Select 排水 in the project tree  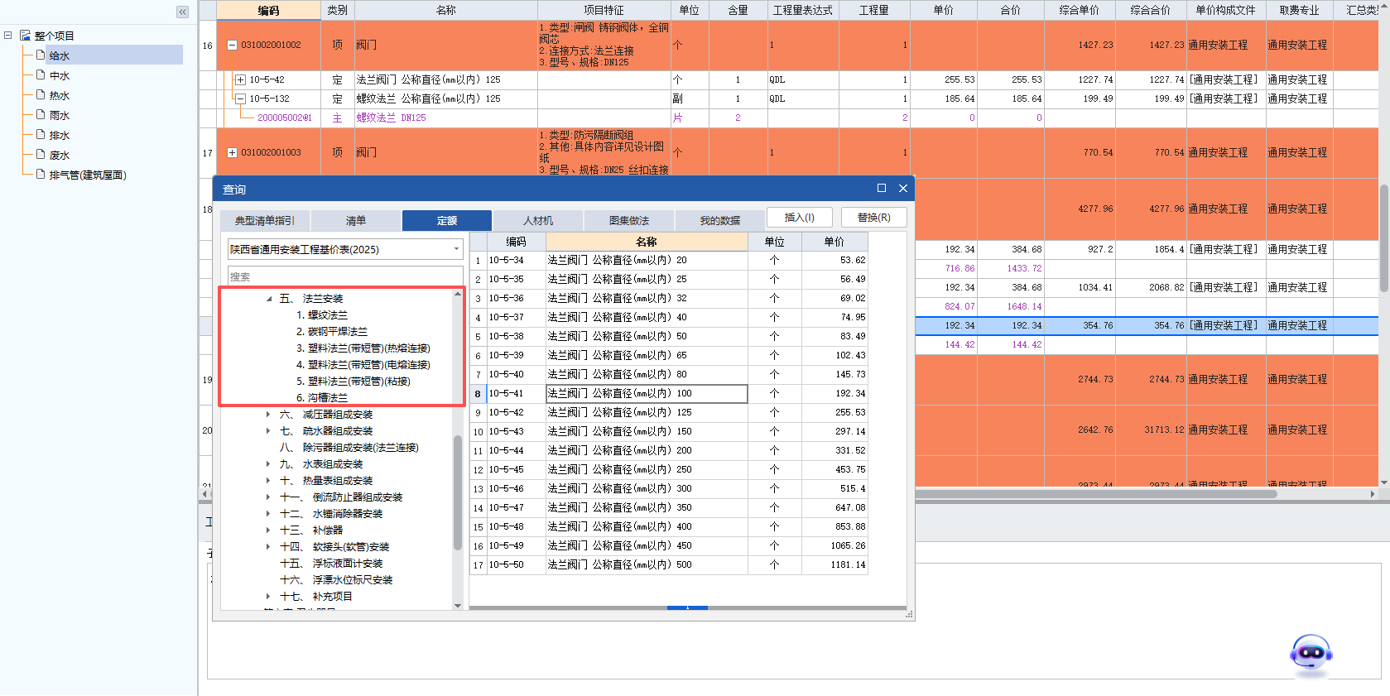(x=60, y=136)
